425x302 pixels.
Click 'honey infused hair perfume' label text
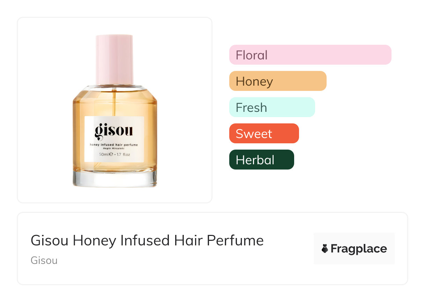click(x=114, y=144)
